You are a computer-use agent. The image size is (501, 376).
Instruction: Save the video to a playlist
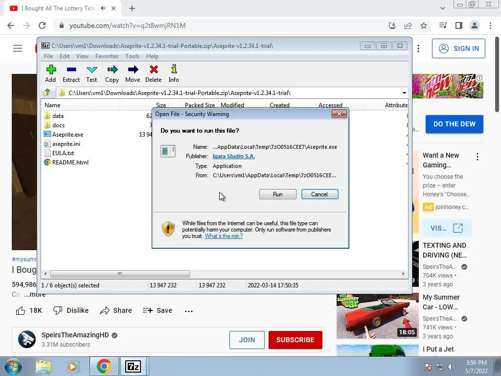(x=158, y=310)
